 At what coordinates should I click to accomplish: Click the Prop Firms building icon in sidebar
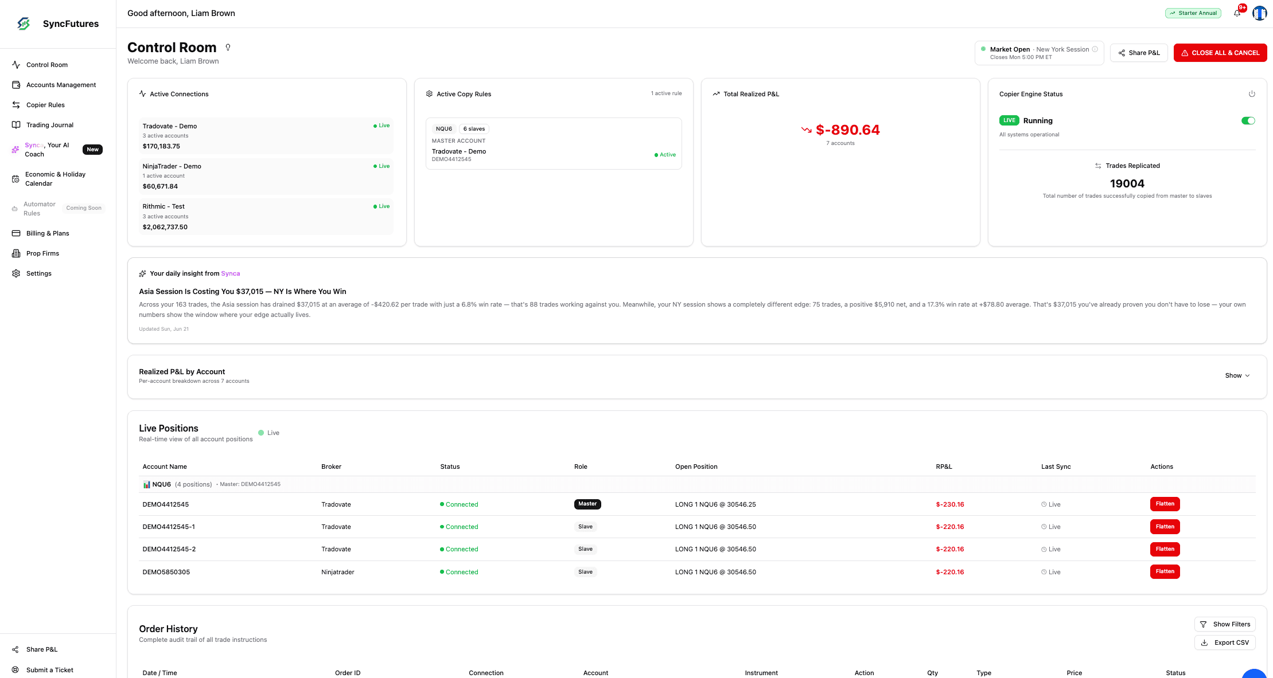point(16,253)
